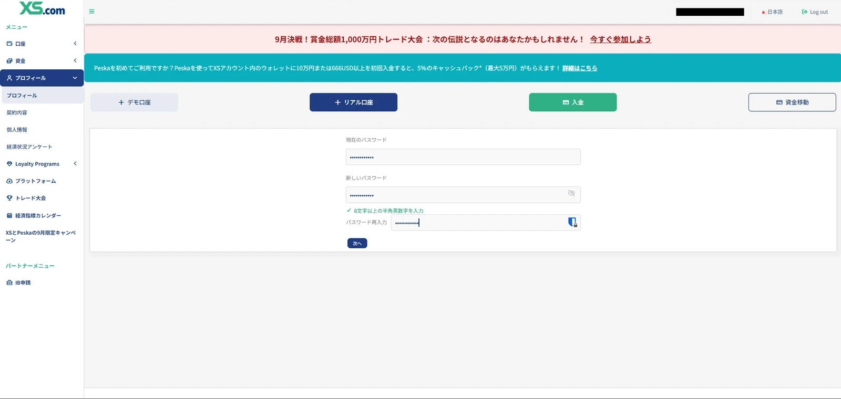
Task: Click the XS.com logo
Action: [42, 8]
